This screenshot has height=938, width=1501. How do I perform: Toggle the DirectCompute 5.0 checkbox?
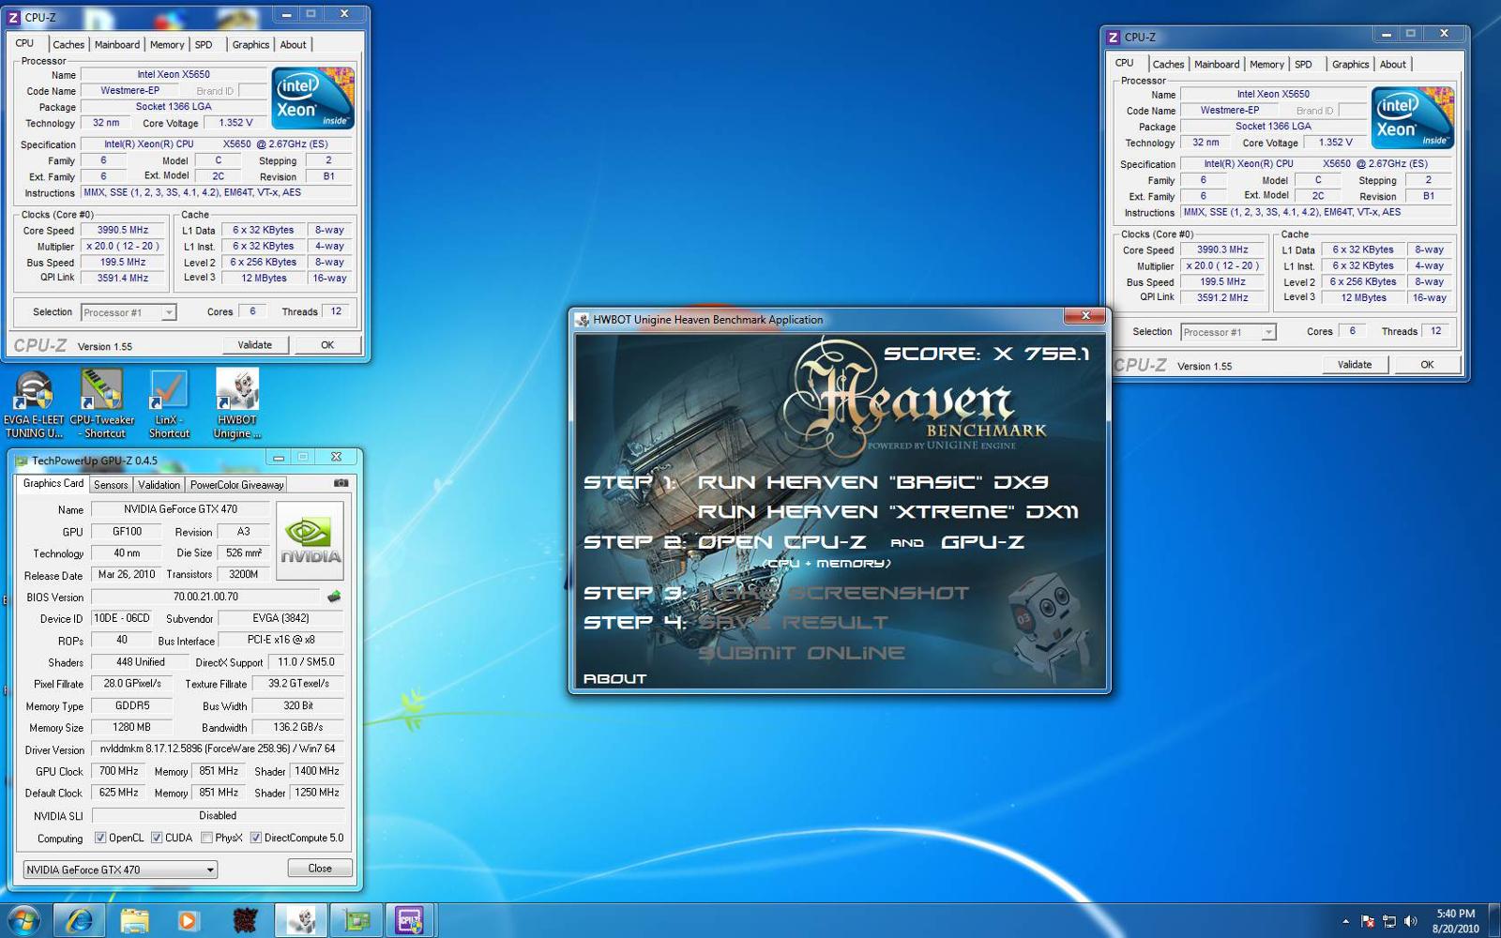(255, 838)
